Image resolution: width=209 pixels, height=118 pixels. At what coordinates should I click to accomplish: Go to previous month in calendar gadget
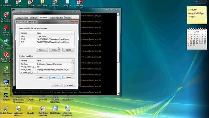point(189,32)
